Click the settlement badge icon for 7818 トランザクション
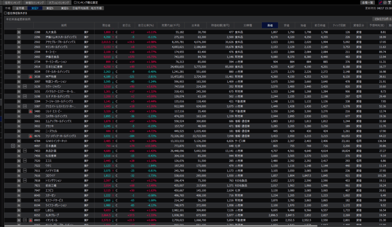Screen dimensions: 392x227 tap(25, 181)
